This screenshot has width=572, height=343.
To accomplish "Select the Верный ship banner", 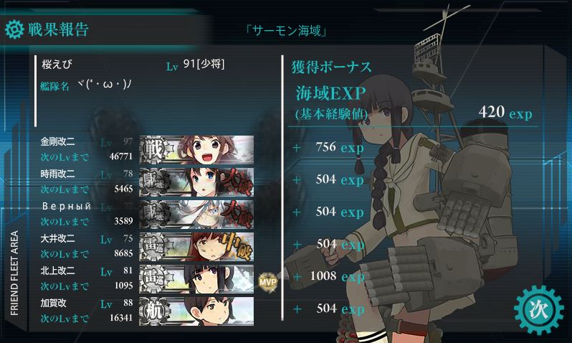I will [196, 214].
